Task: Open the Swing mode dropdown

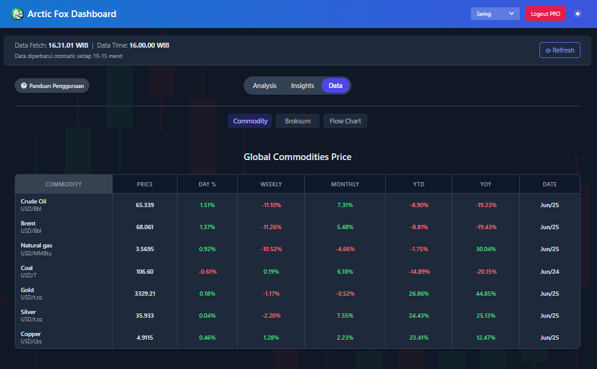Action: 495,13
